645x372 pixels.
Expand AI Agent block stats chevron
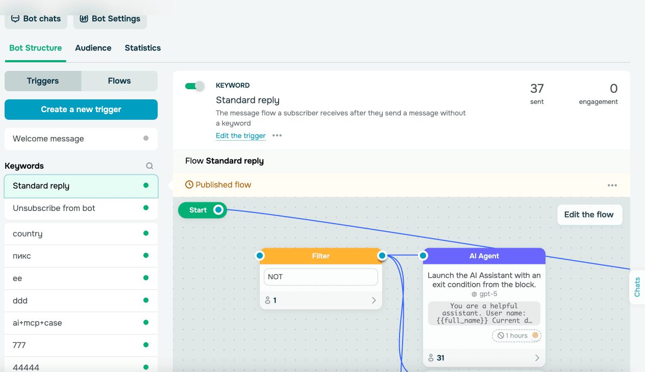(537, 358)
